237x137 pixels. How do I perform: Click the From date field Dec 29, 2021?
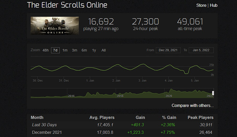[168, 50]
